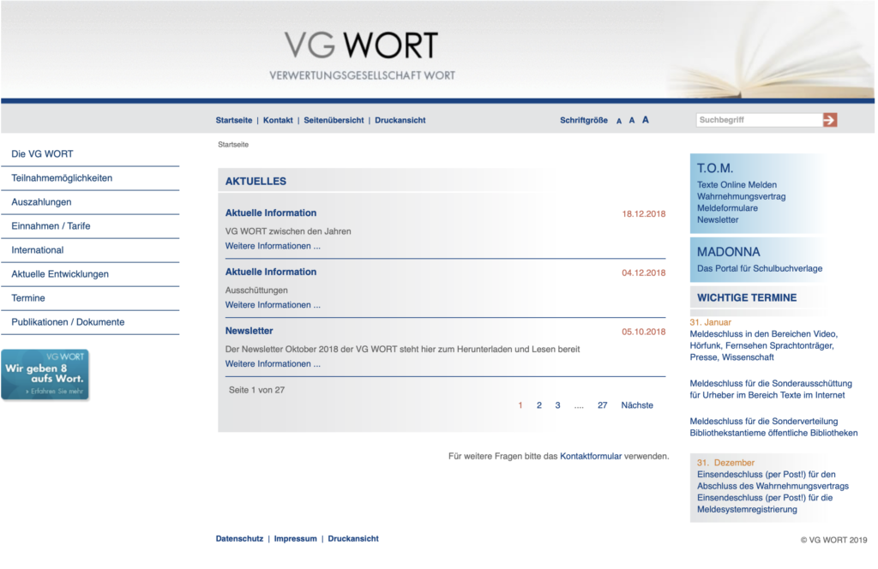Go to pagination page 2
Viewport: 878px width, 569px height.
(x=539, y=405)
